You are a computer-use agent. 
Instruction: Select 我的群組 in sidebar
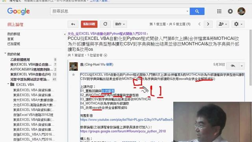coord(14,34)
